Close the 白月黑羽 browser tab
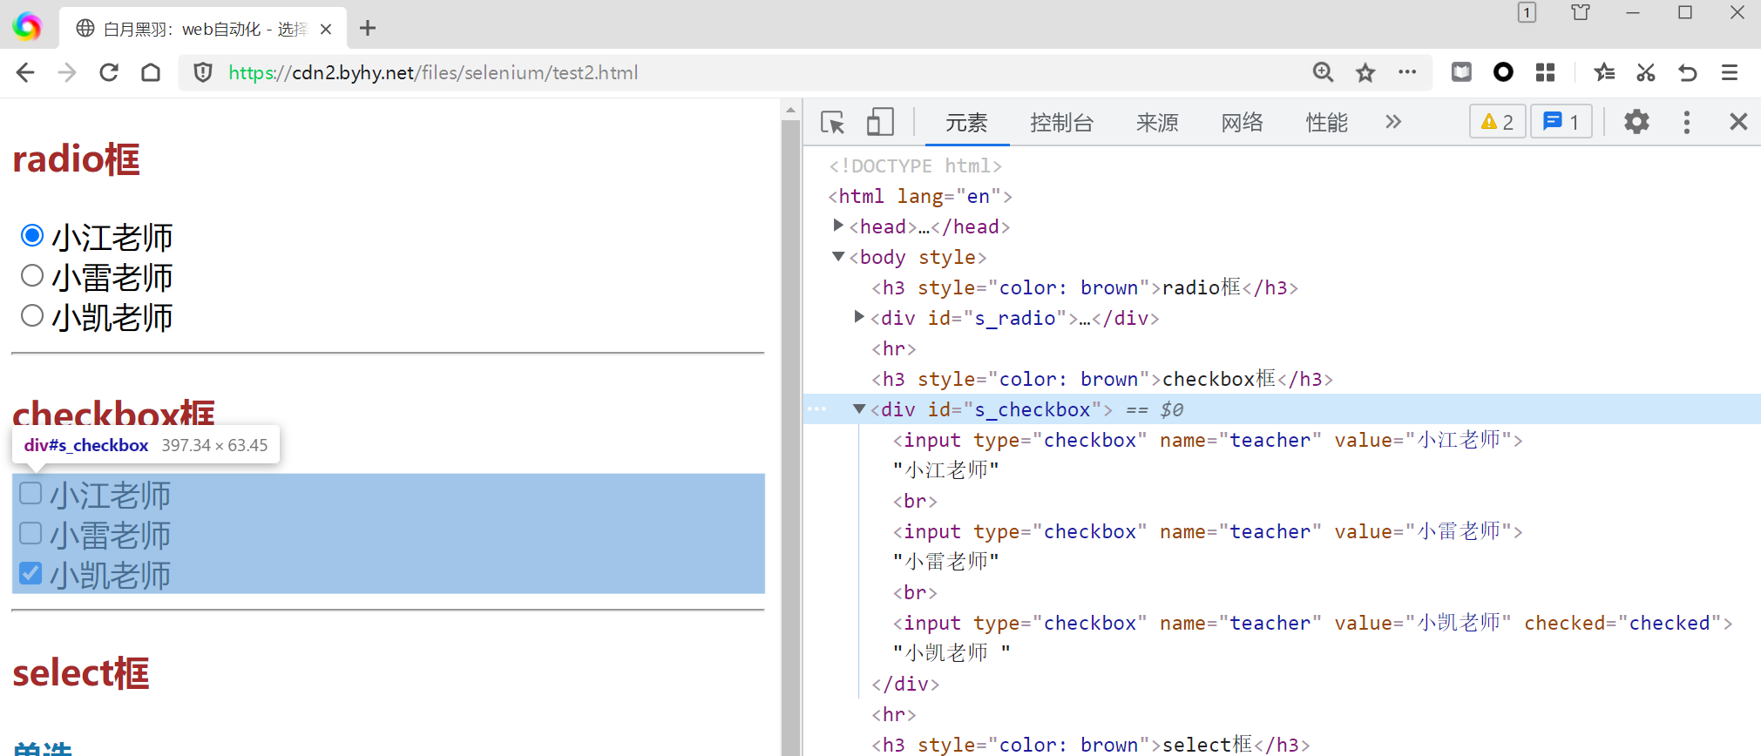 coord(326,29)
